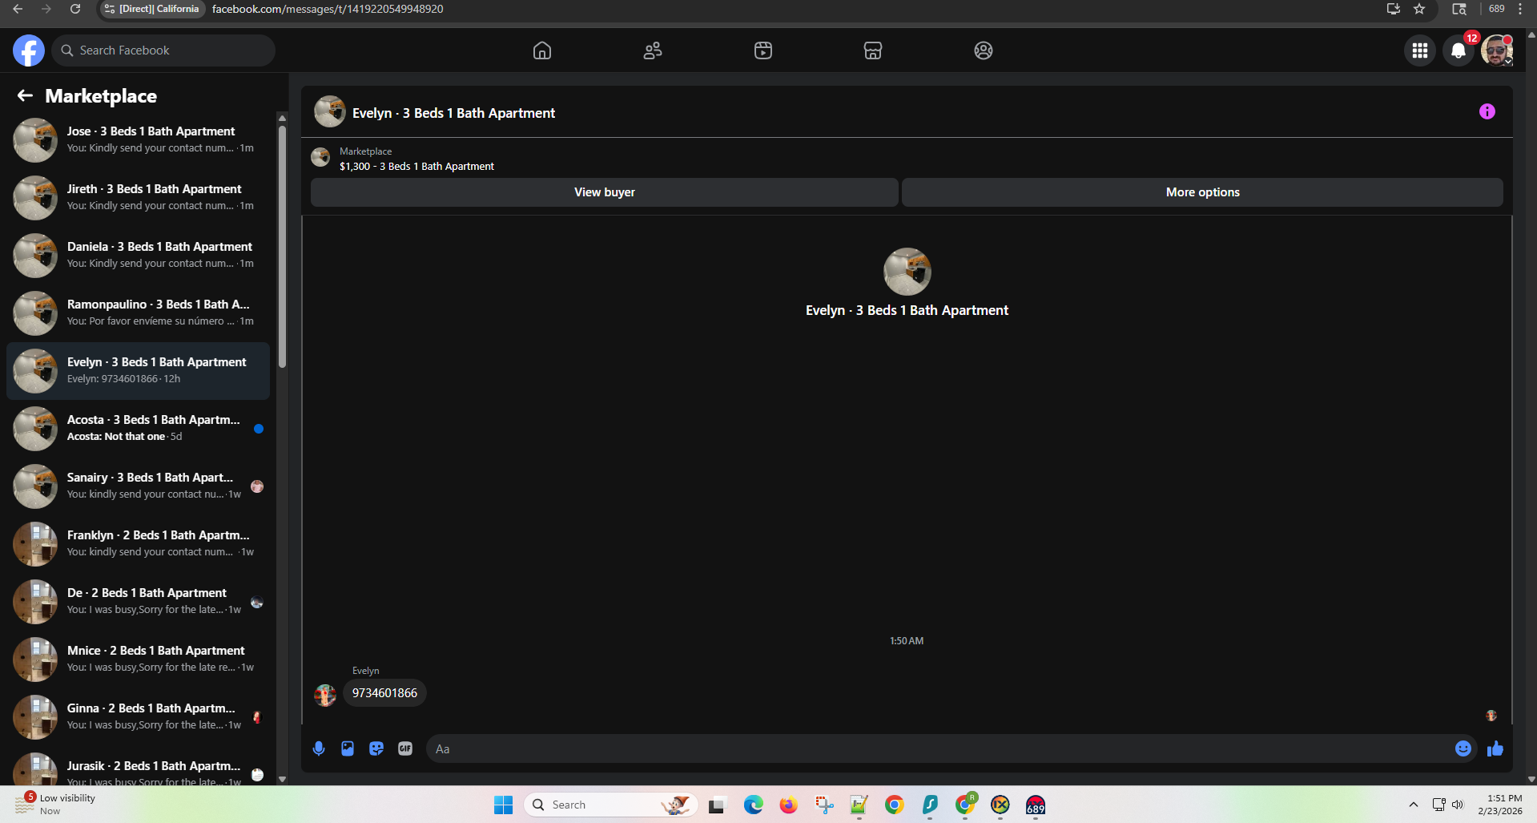Click the large Evelyn listing profile thumbnail
Image resolution: width=1537 pixels, height=823 pixels.
[x=907, y=272]
